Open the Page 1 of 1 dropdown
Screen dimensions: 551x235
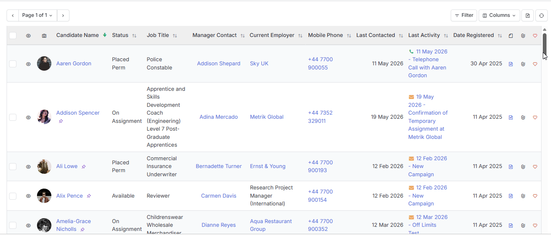(37, 16)
